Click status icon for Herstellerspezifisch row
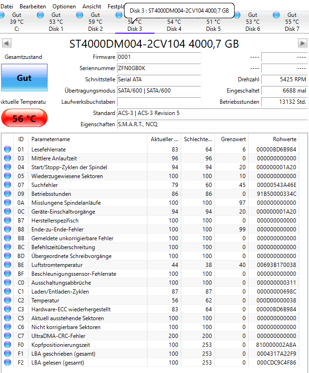Screen dimensions: 309x373 (x=7, y=220)
